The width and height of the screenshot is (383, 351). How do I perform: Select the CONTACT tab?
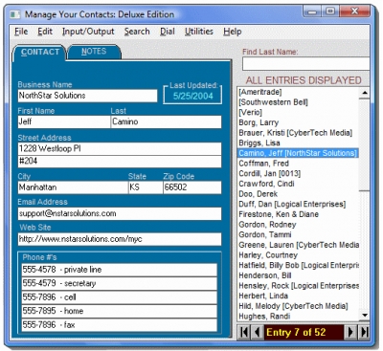40,53
